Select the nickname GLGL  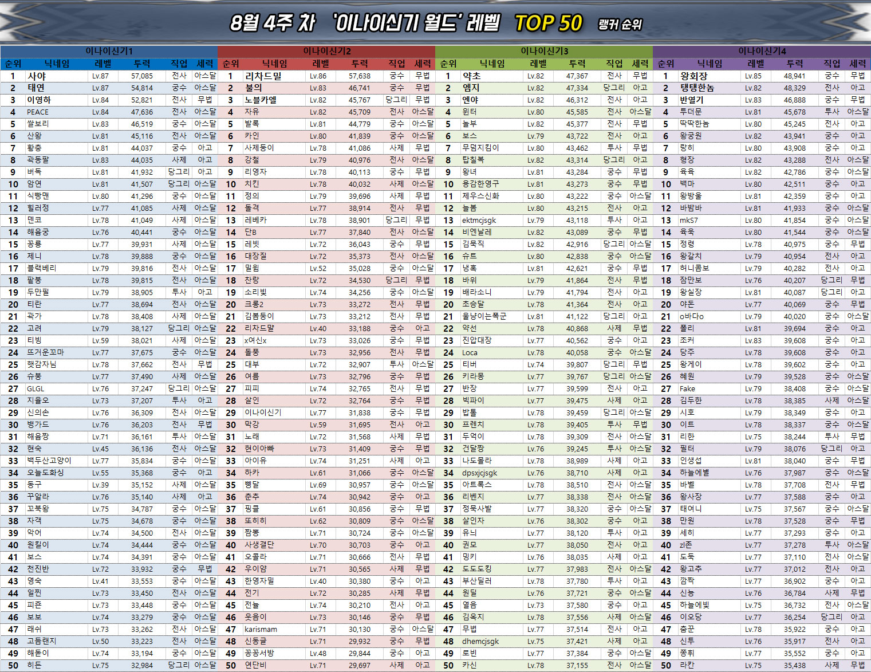tap(36, 388)
